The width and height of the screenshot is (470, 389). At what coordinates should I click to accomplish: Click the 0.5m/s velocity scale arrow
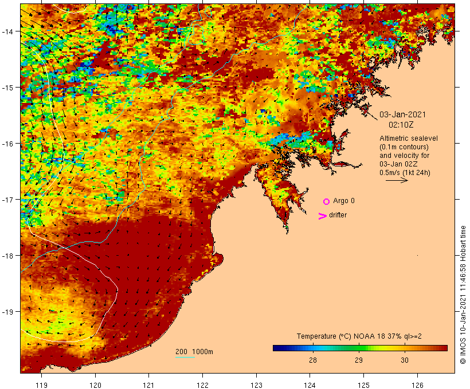[x=397, y=180]
